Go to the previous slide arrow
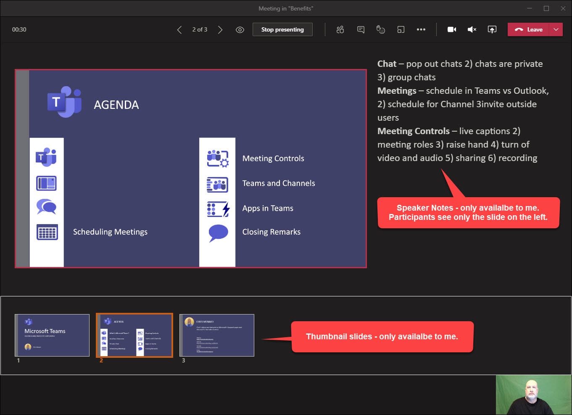The height and width of the screenshot is (415, 572). coord(179,30)
